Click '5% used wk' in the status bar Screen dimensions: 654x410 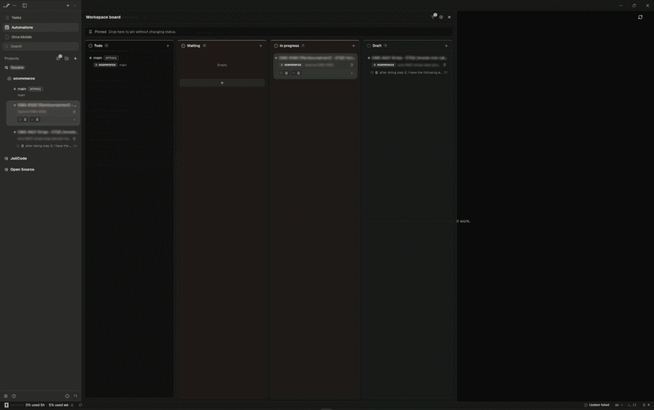coord(58,405)
